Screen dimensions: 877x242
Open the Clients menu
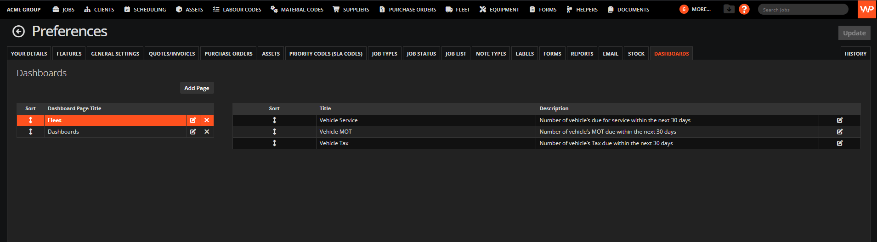[x=99, y=9]
